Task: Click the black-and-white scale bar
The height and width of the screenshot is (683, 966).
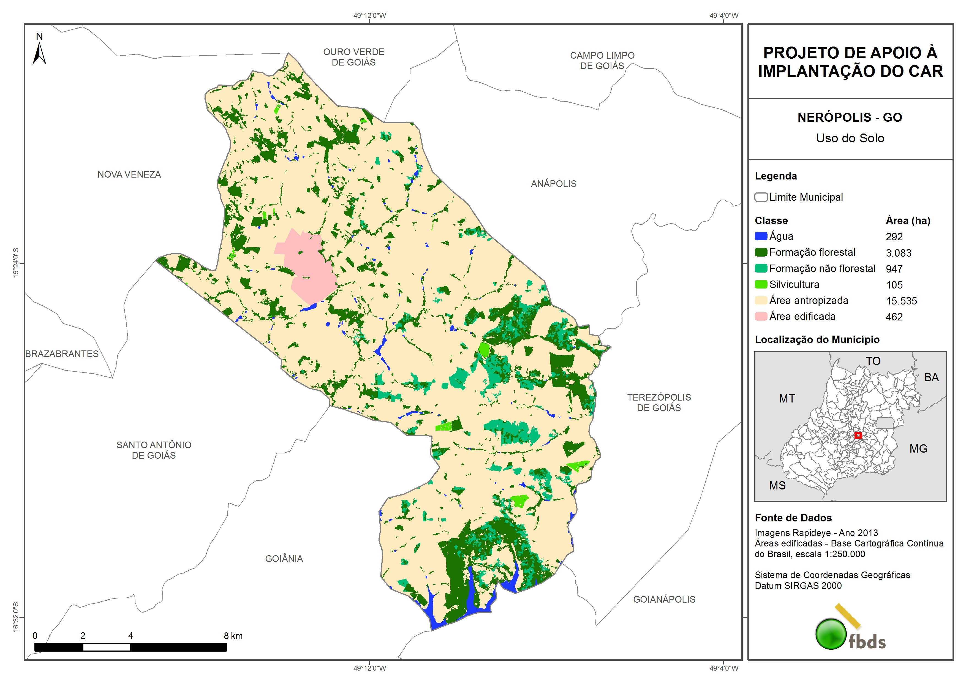Action: 130,647
